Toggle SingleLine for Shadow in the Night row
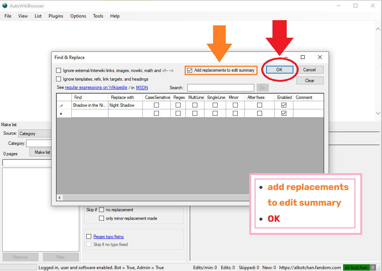 tap(215, 105)
